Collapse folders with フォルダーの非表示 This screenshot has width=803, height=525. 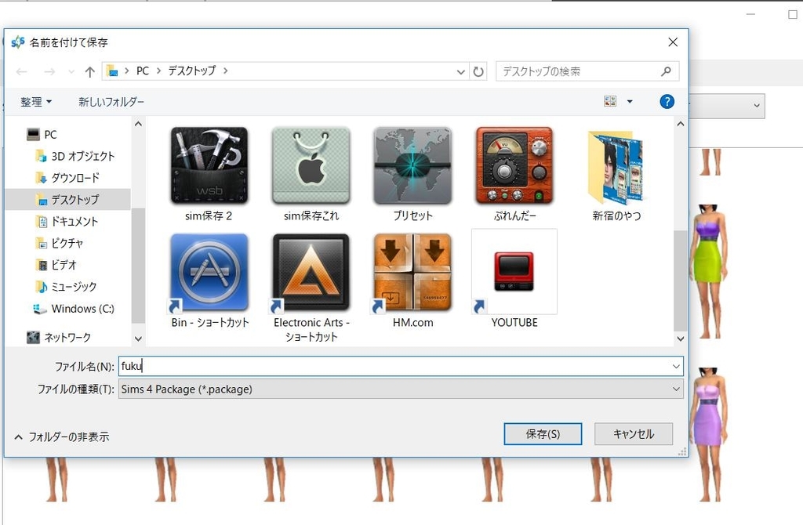(x=61, y=437)
